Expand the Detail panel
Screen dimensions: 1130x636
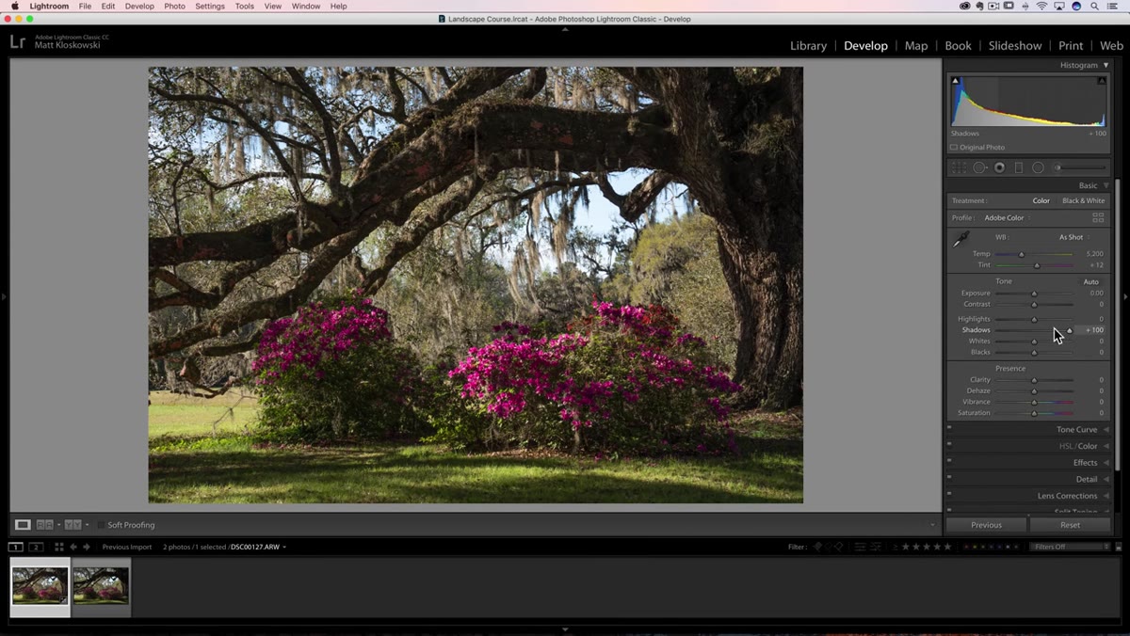1106,479
